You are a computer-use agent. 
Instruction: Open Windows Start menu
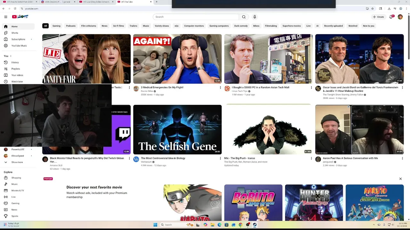155,225
